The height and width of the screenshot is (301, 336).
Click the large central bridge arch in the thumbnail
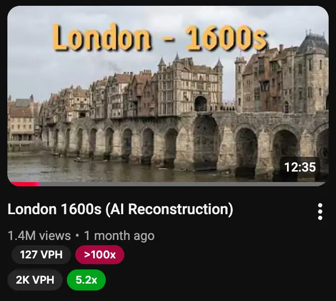[x=206, y=143]
